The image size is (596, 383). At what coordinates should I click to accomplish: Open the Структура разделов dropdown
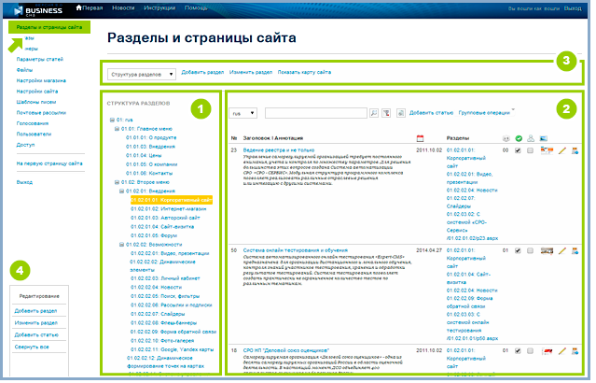tap(143, 75)
